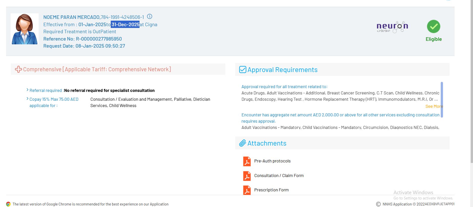Image resolution: width=473 pixels, height=207 pixels.
Task: Click the Neuron logo
Action: tap(392, 27)
